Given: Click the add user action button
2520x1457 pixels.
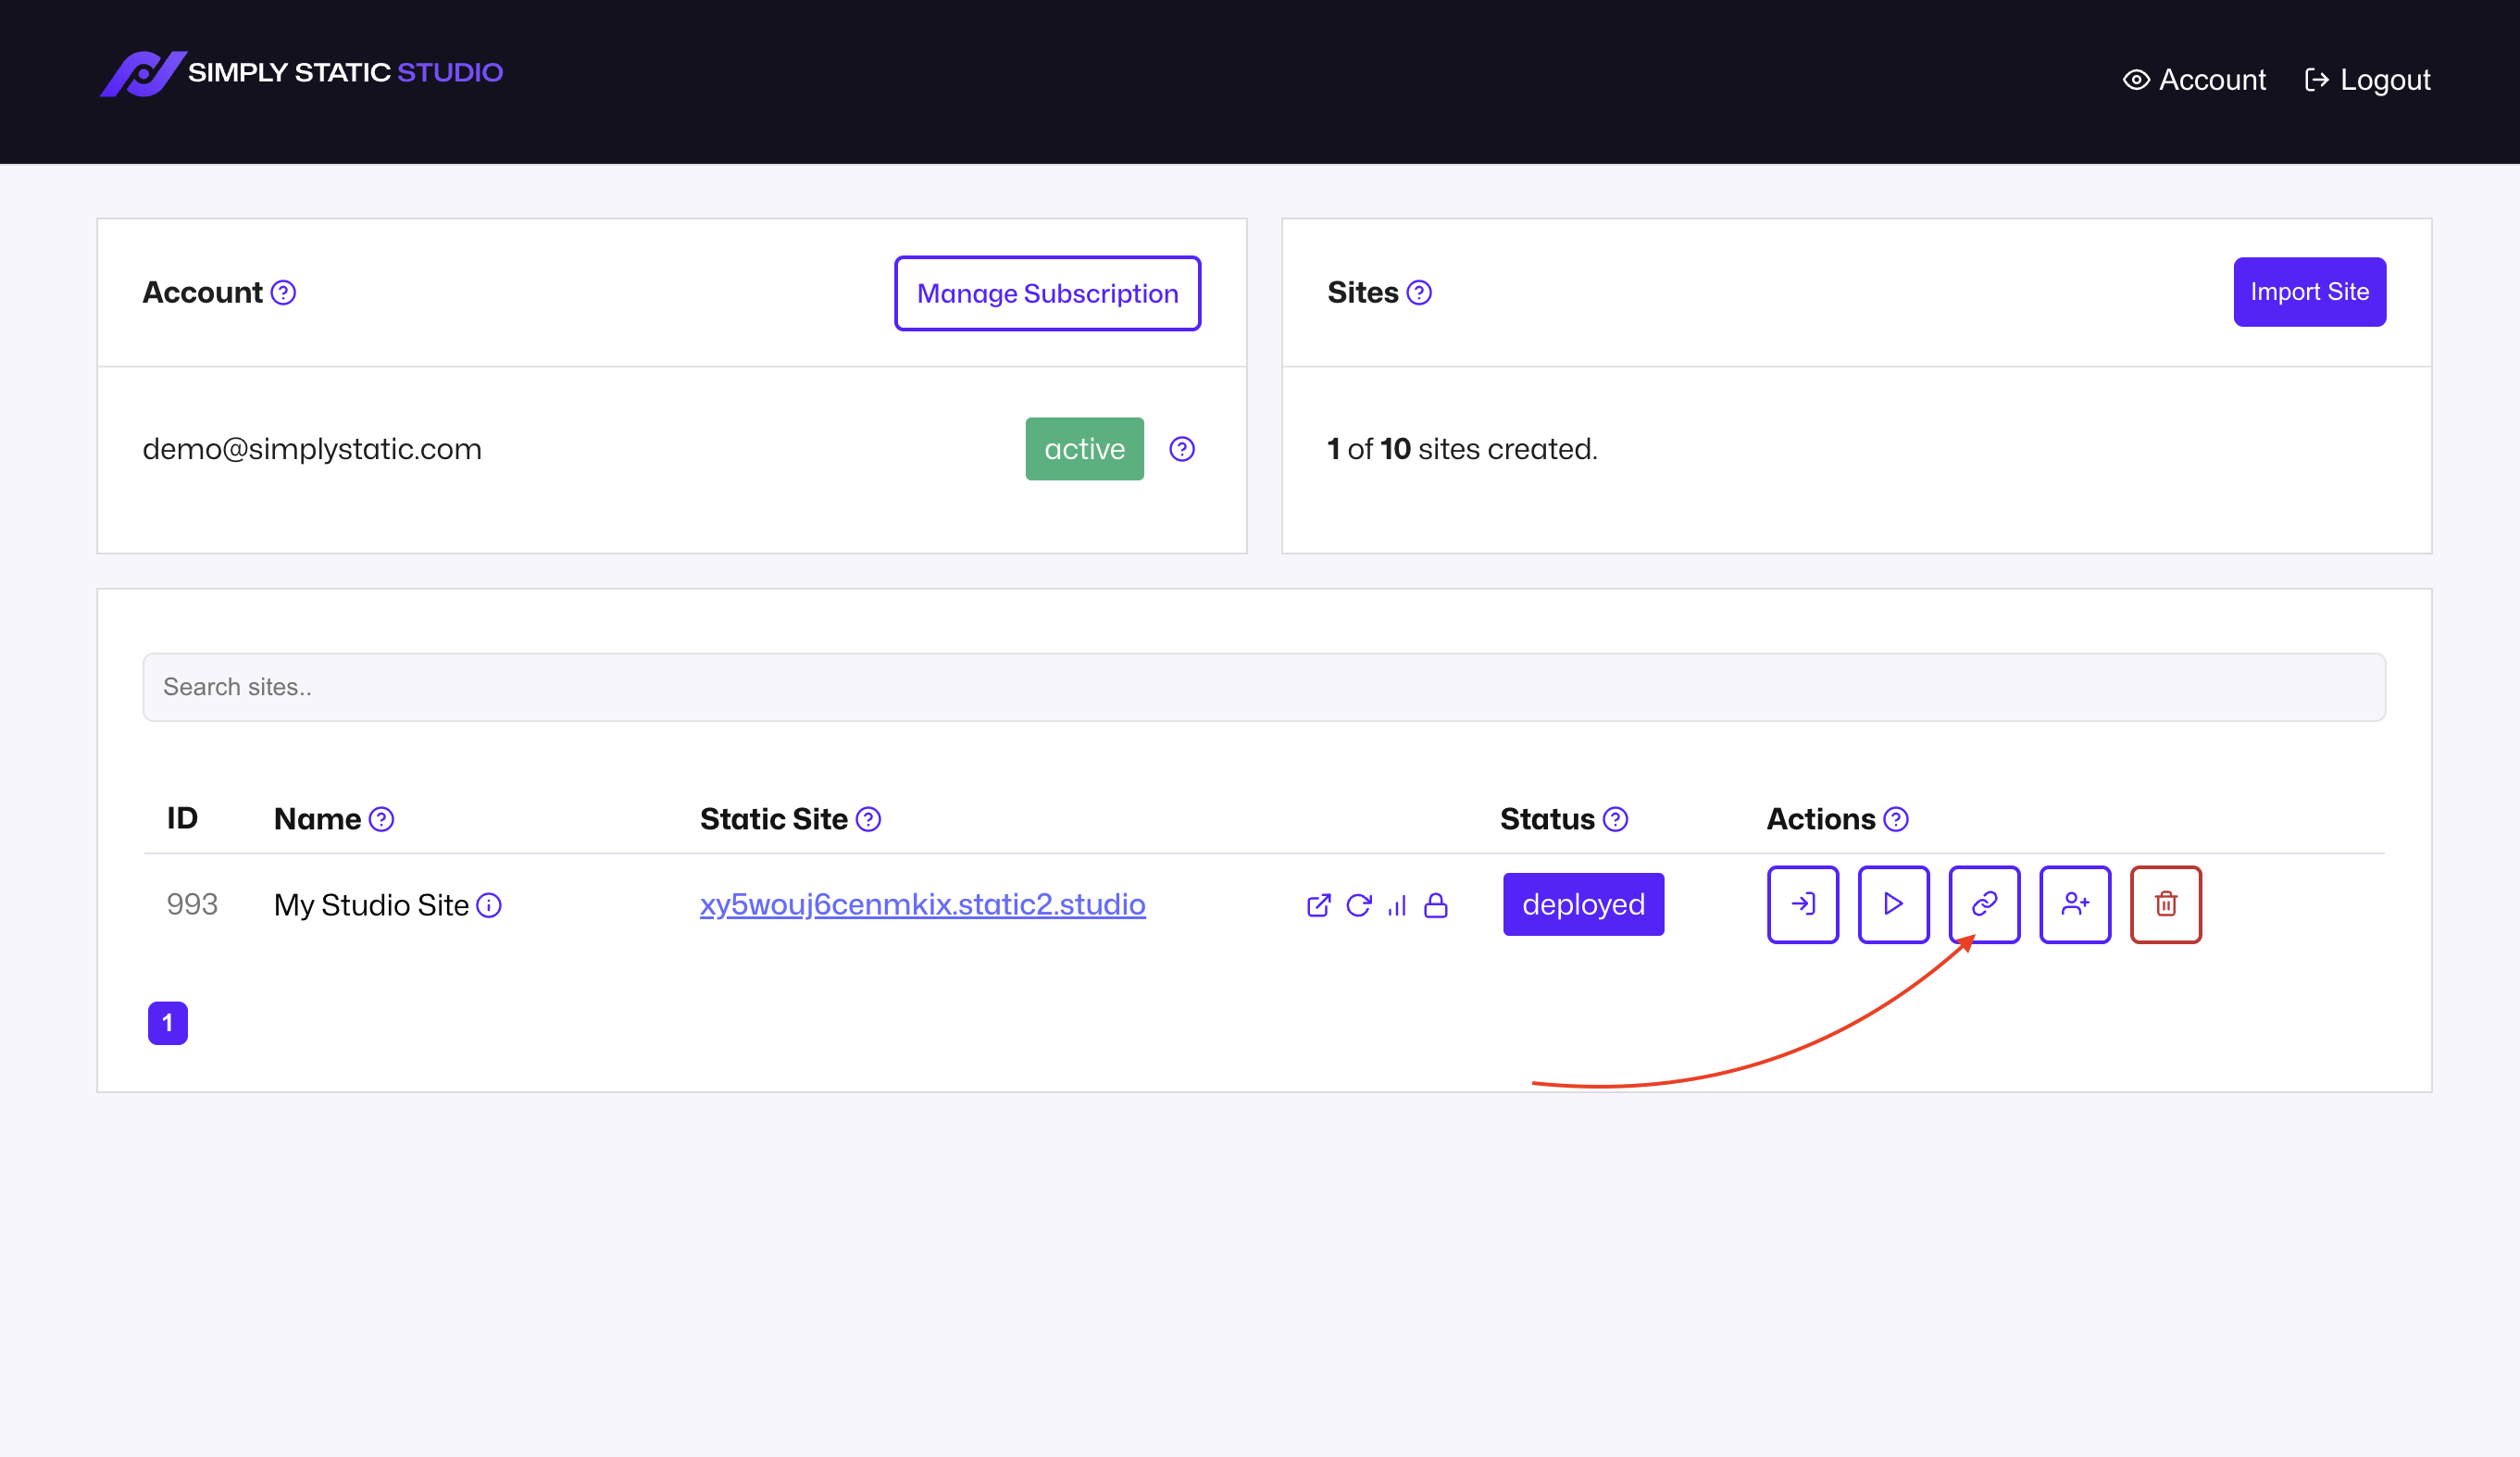Looking at the screenshot, I should [2075, 904].
